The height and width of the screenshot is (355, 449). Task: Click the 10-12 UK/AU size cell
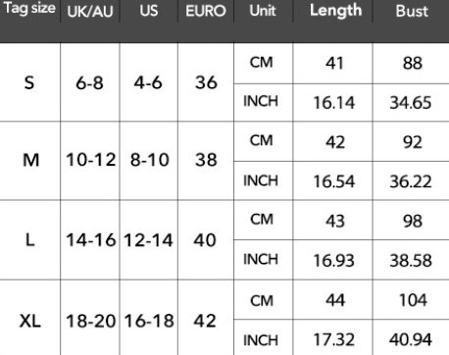pos(90,161)
